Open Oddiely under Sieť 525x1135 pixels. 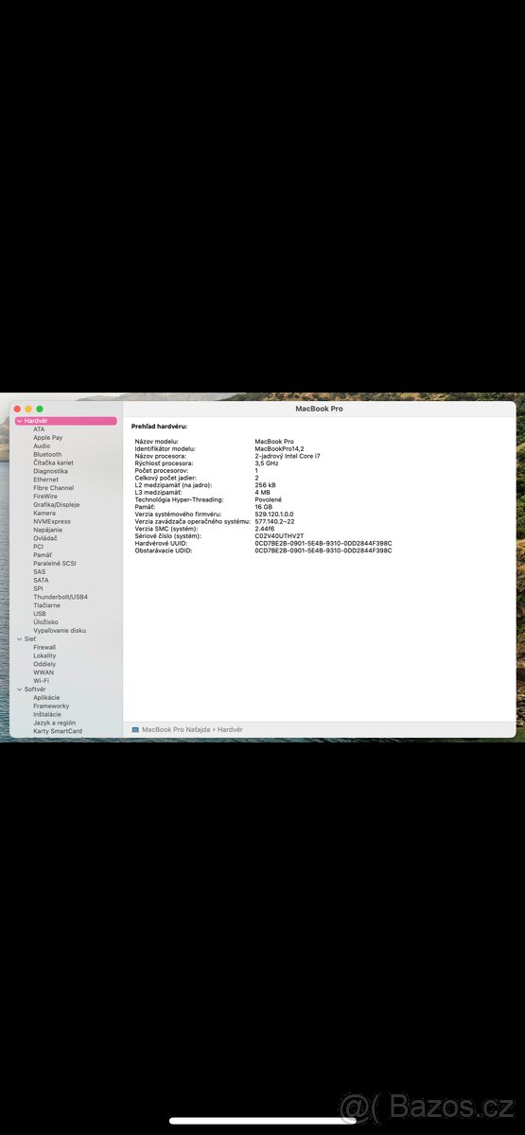point(44,664)
